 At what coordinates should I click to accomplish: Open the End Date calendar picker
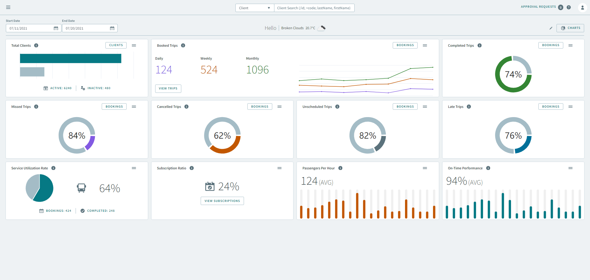(x=112, y=28)
